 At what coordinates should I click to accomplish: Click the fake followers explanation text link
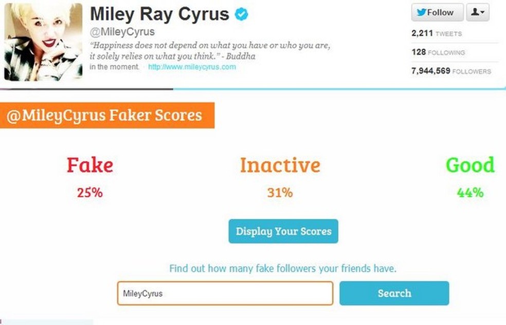[283, 268]
